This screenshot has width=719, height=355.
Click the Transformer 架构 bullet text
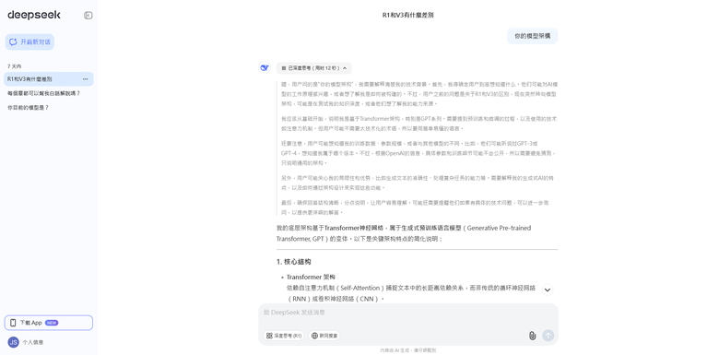311,277
